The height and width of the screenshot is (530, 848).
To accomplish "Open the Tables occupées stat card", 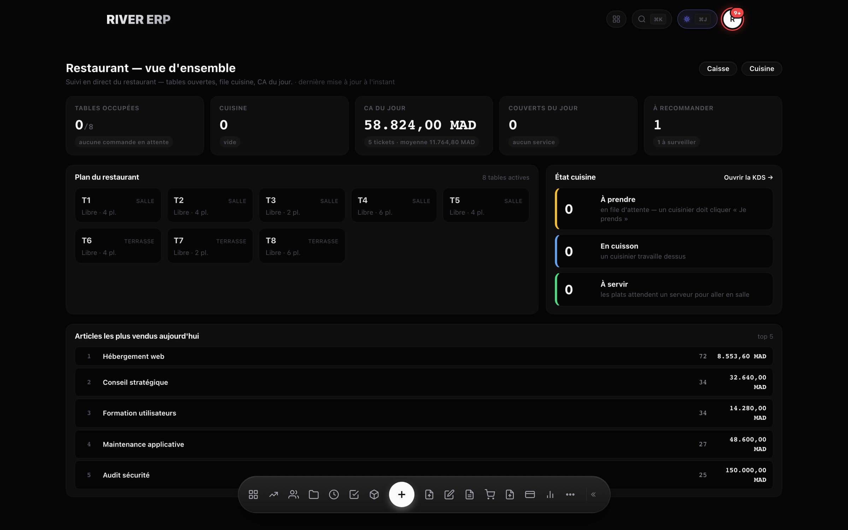I will coord(135,125).
